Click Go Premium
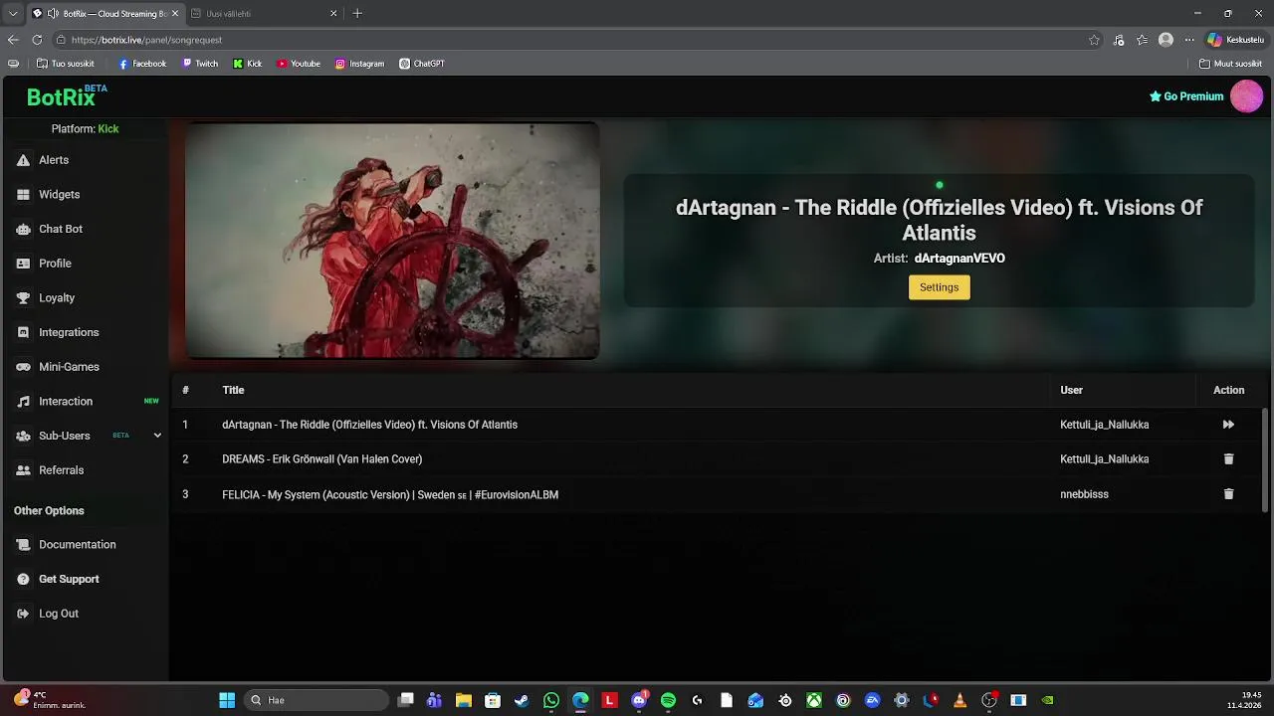The height and width of the screenshot is (716, 1274). coord(1186,96)
